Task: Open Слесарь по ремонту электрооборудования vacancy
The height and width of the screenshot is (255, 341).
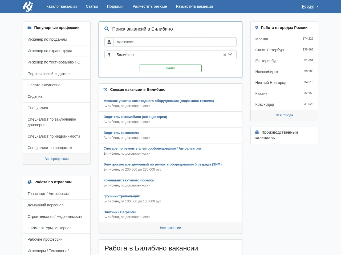Action: click(x=153, y=148)
